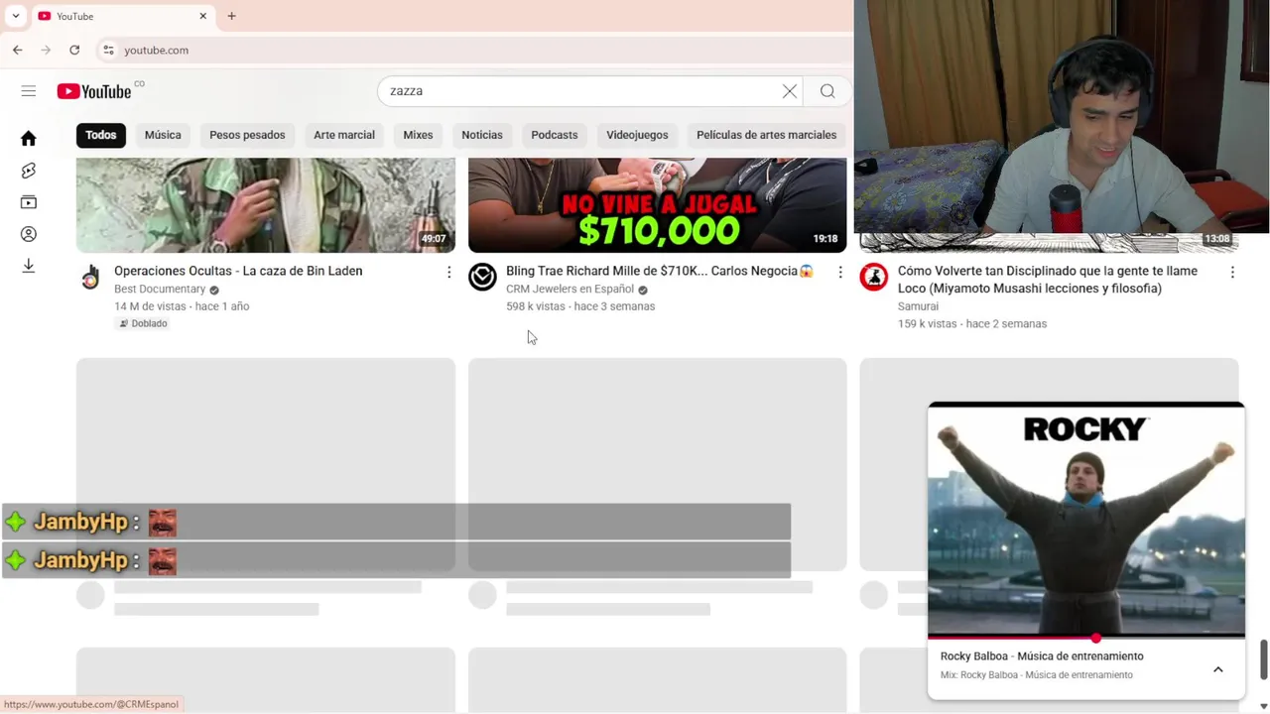This screenshot has height=714, width=1270.
Task: Clear the search text with X
Action: point(789,91)
